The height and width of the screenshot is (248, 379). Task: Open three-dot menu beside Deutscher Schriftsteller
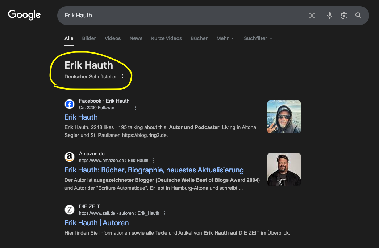[x=123, y=76]
